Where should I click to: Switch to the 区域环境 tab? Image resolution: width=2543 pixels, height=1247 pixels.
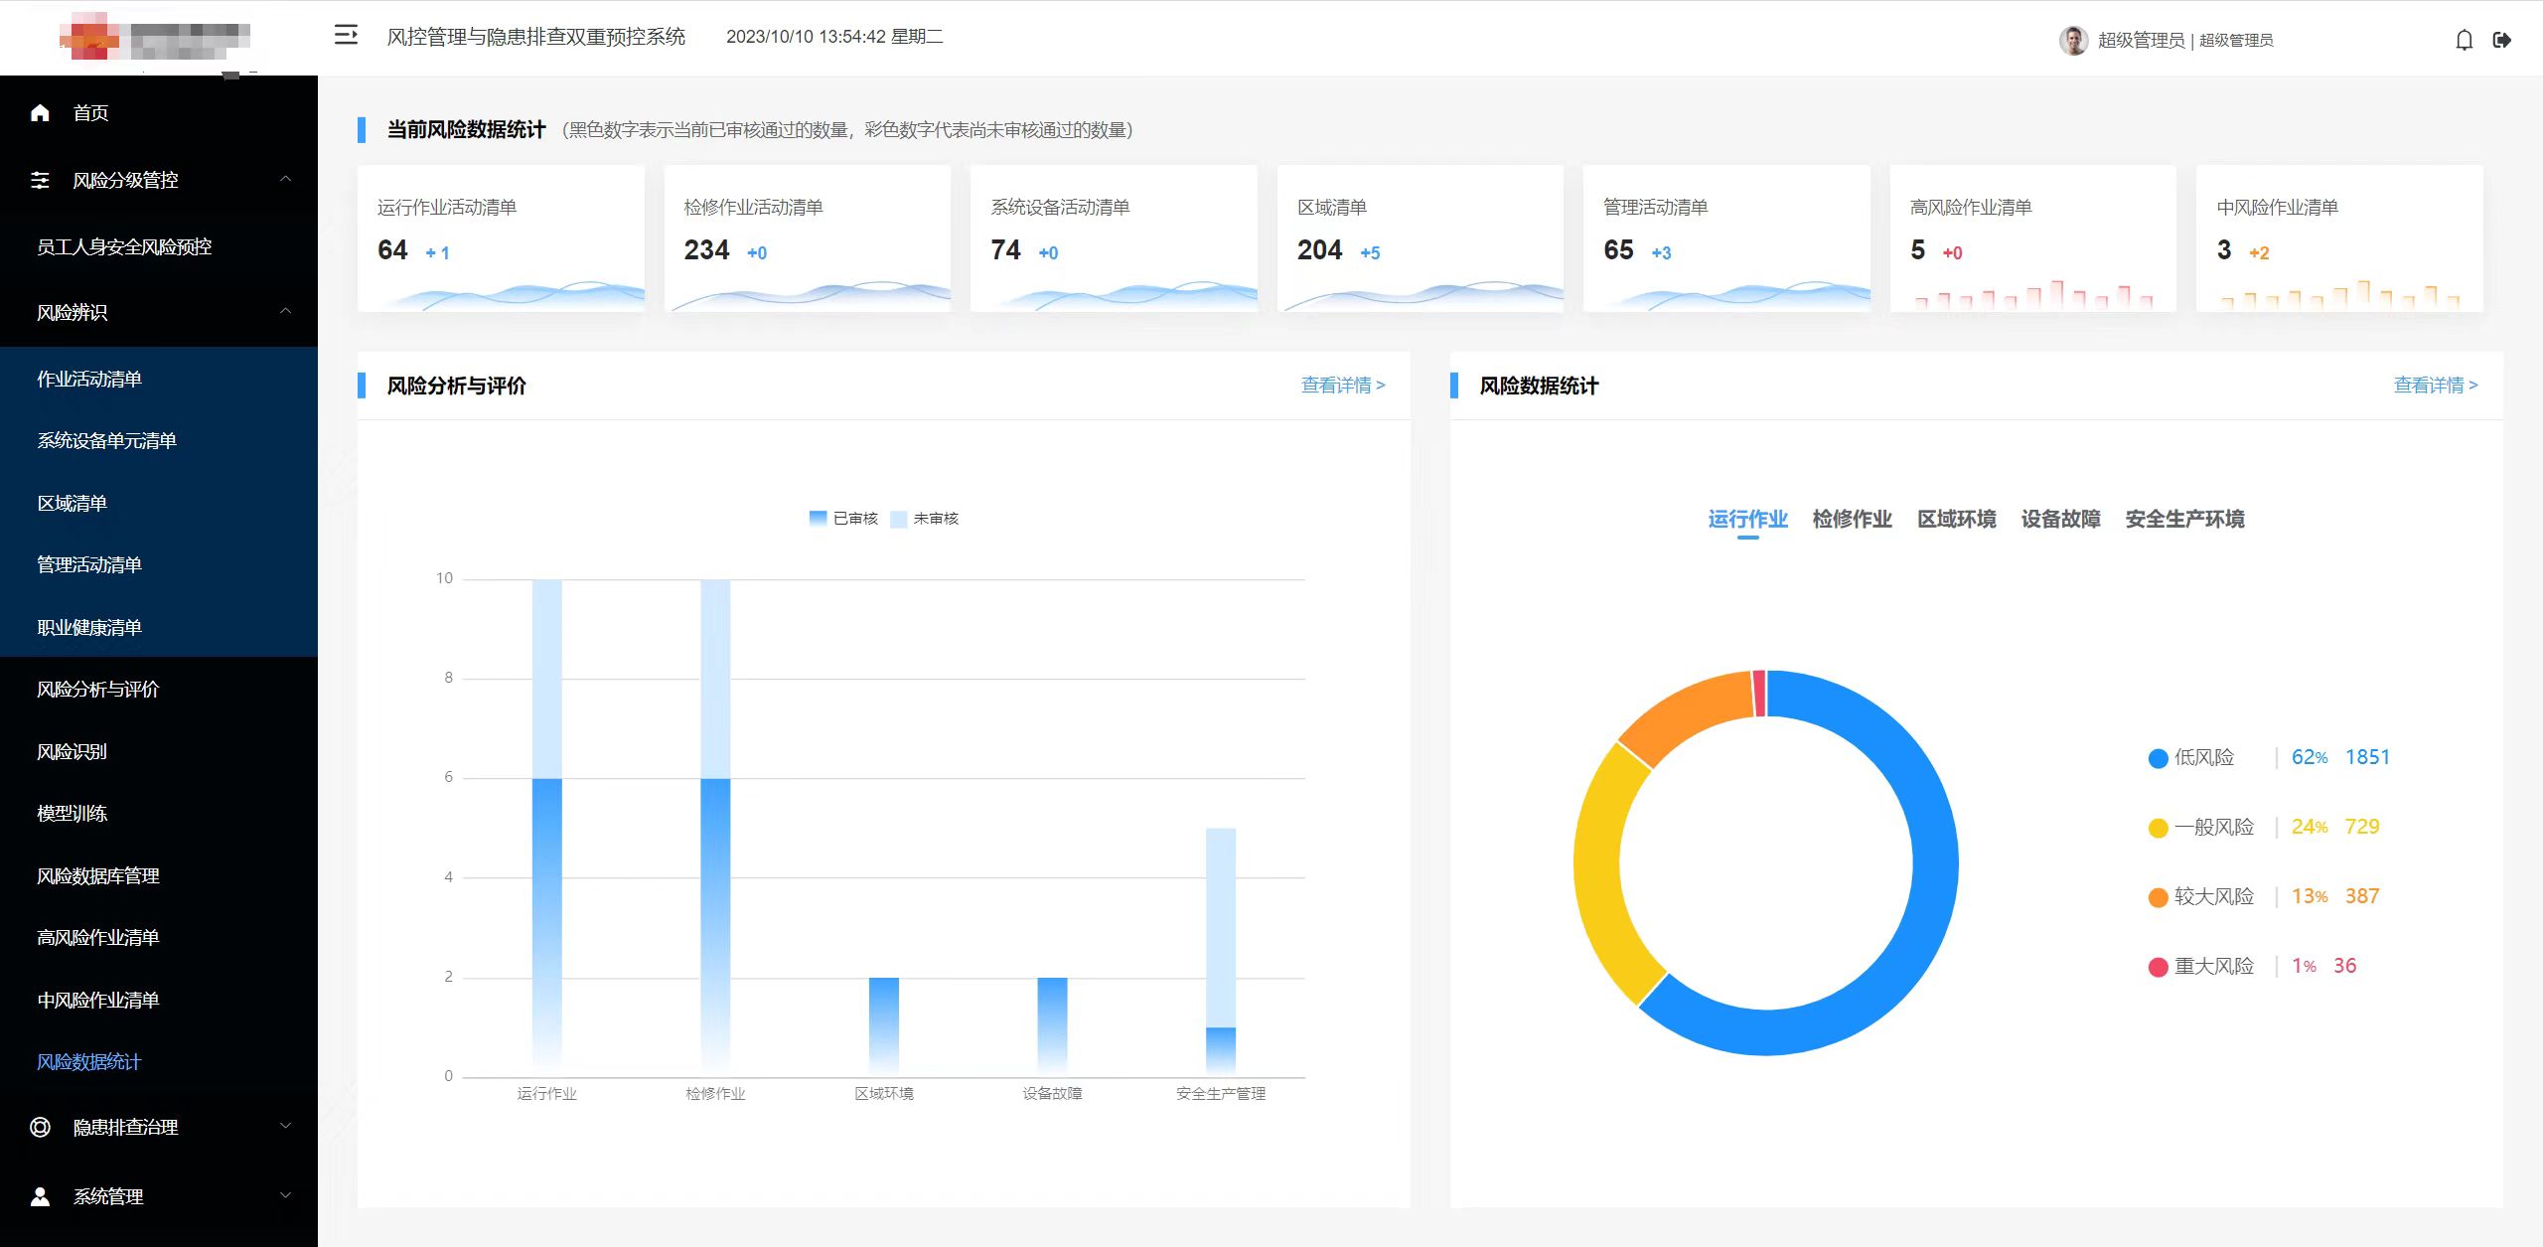tap(1956, 519)
